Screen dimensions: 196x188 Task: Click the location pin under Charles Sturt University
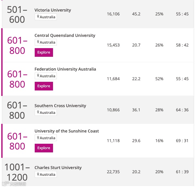click(x=38, y=175)
